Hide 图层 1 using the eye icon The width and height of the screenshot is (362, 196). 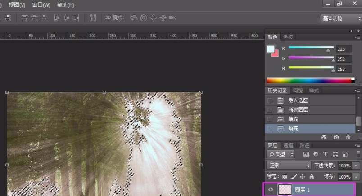[271, 190]
